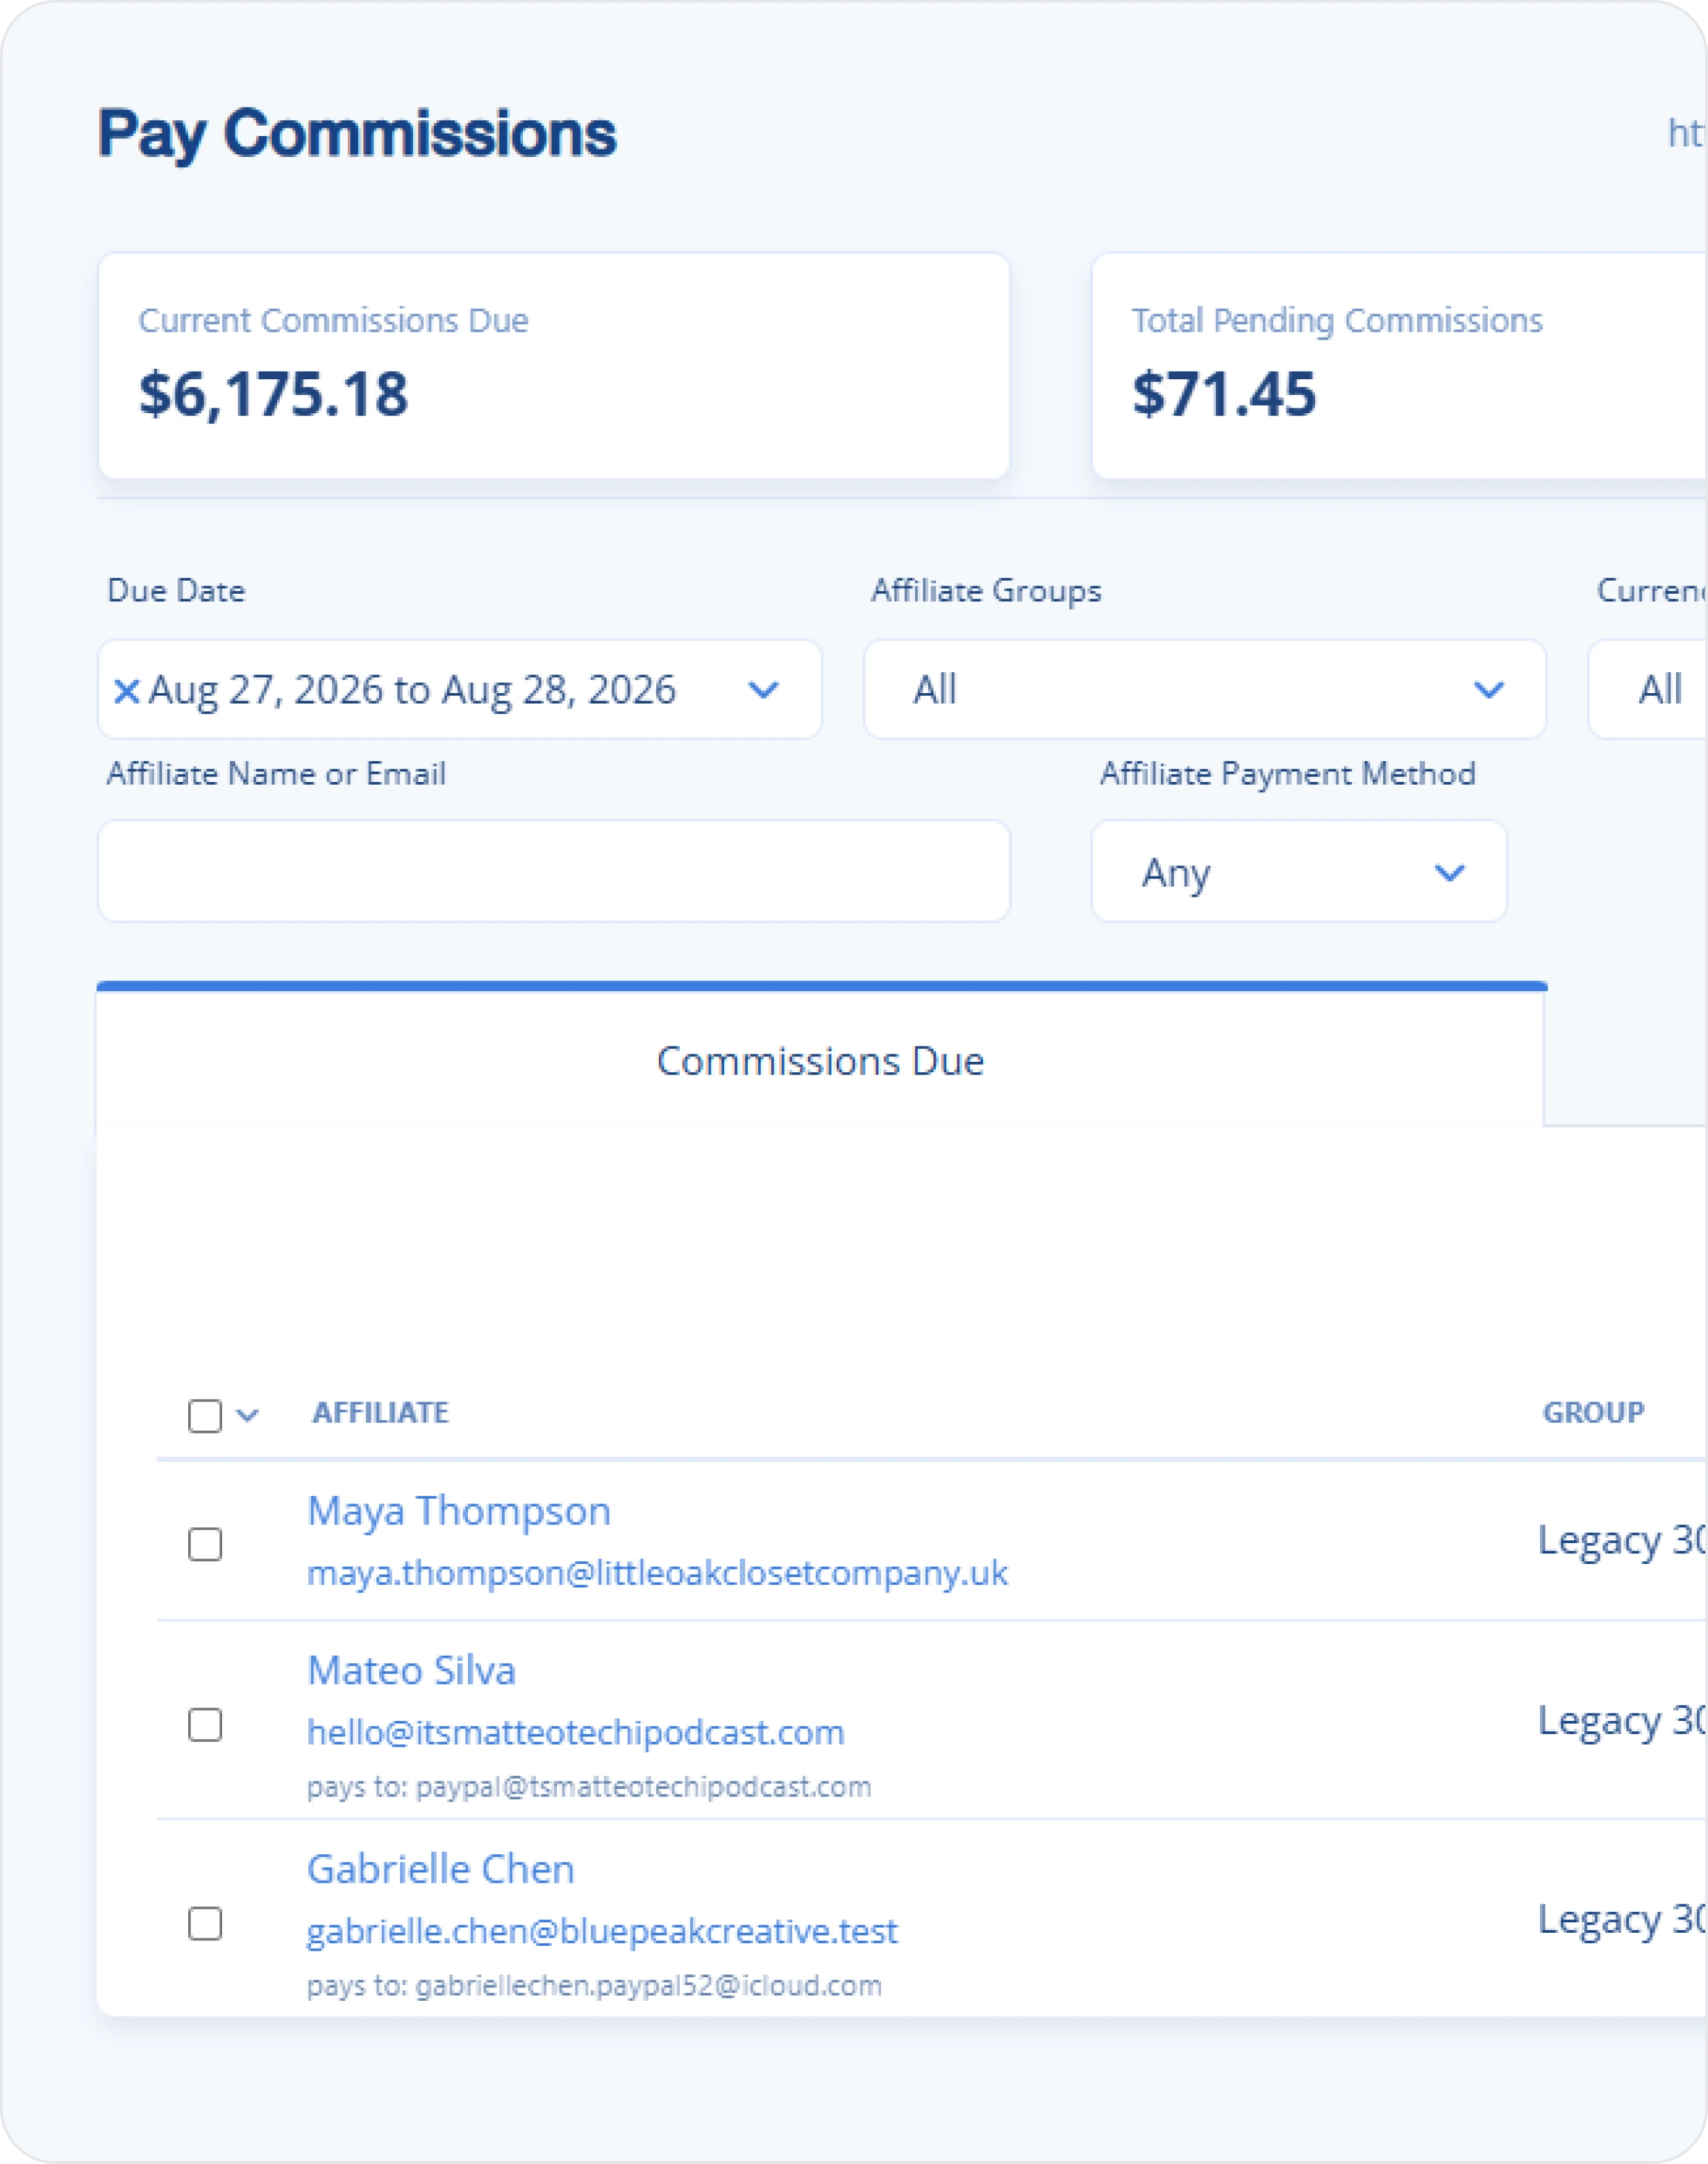This screenshot has width=1708, height=2164.
Task: Open the maya.thompson@littleoakclosetcompany.uk email link
Action: pyautogui.click(x=657, y=1573)
